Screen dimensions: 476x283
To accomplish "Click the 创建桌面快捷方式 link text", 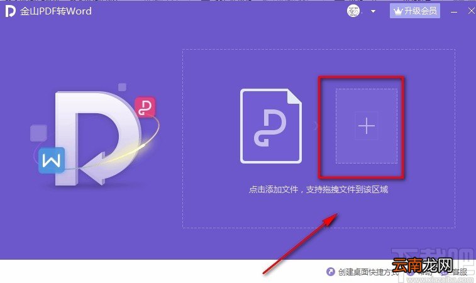I will (x=368, y=272).
